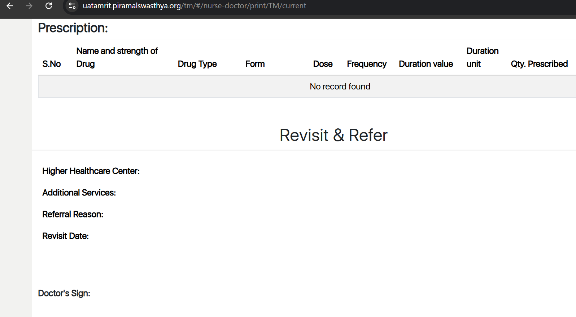The width and height of the screenshot is (576, 317).
Task: Click the browser back arrow
Action: [x=10, y=6]
